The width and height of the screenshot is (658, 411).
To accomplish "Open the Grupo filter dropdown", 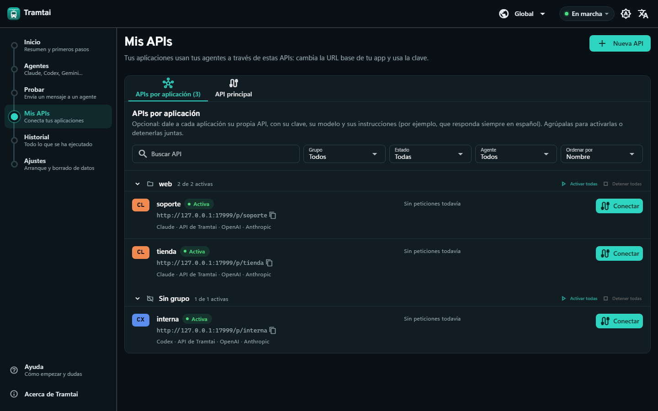I will pos(345,154).
